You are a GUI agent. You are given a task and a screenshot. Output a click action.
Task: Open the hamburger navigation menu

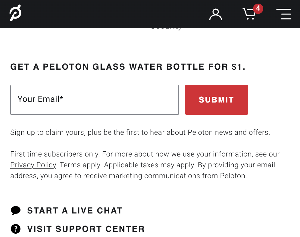(284, 14)
